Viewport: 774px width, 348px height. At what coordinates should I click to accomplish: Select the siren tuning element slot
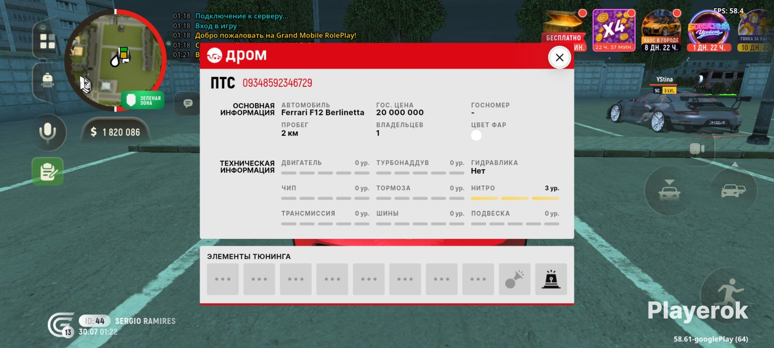click(x=551, y=279)
